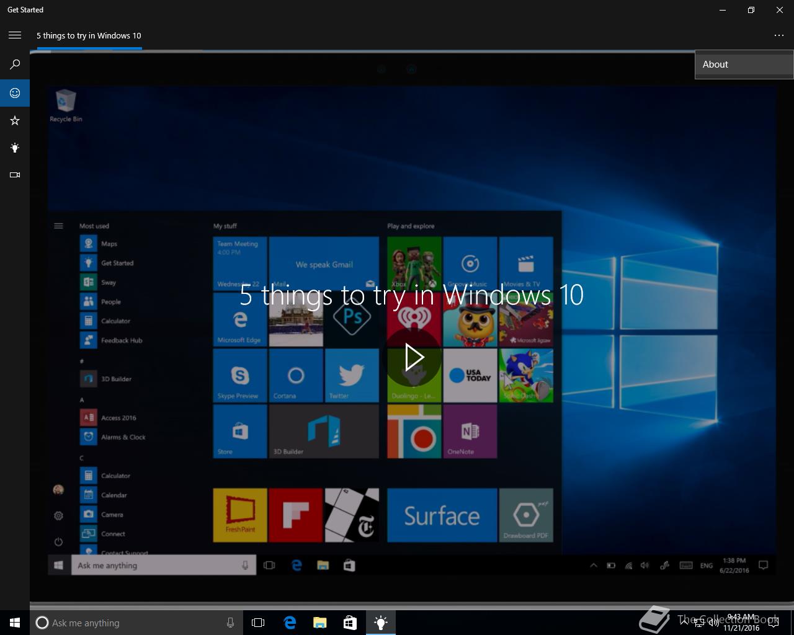794x635 pixels.
Task: Open the video camera sidebar section
Action: (15, 175)
